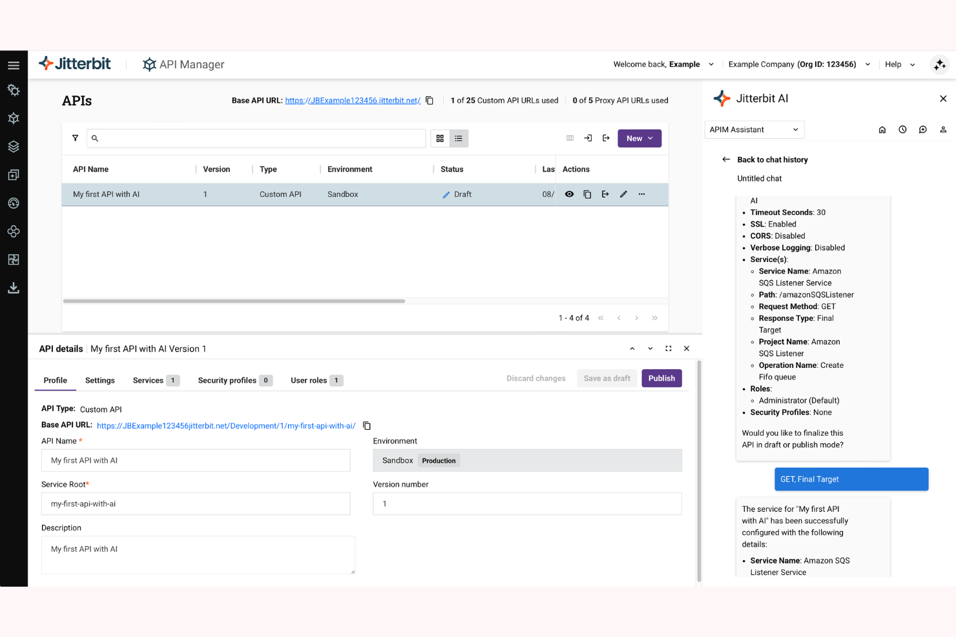Start new chat bubble icon

coord(923,130)
